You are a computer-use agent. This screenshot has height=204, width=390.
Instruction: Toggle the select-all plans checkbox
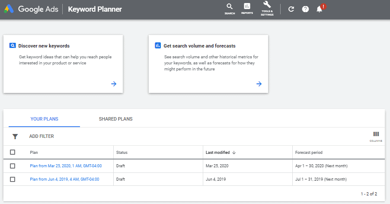click(x=13, y=152)
